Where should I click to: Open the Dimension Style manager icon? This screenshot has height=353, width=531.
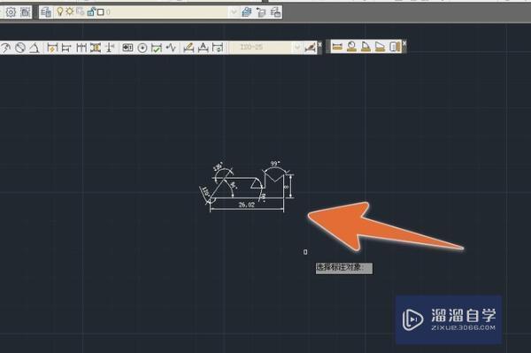tap(310, 48)
